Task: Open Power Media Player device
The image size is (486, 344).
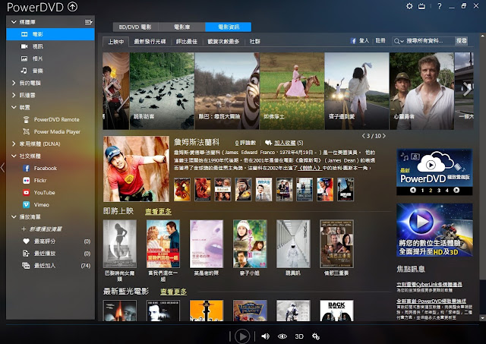Action: pyautogui.click(x=52, y=131)
